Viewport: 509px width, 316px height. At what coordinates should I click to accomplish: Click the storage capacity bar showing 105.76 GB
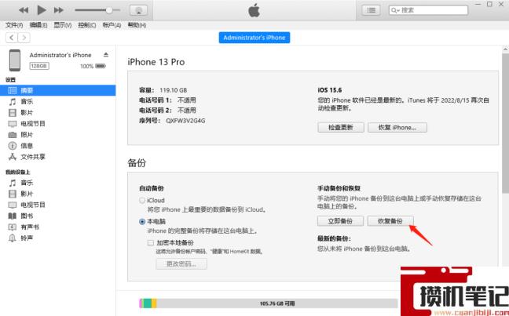click(x=269, y=303)
